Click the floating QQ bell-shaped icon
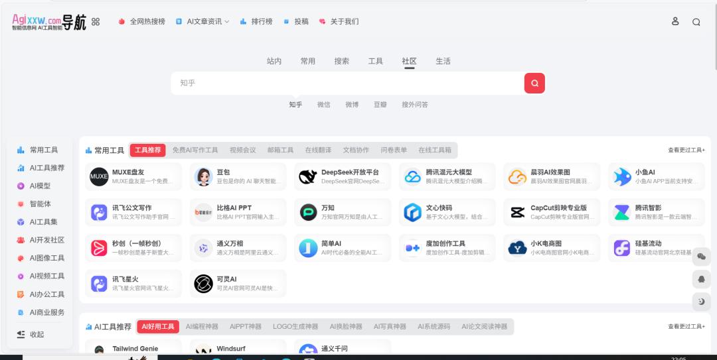 click(702, 279)
